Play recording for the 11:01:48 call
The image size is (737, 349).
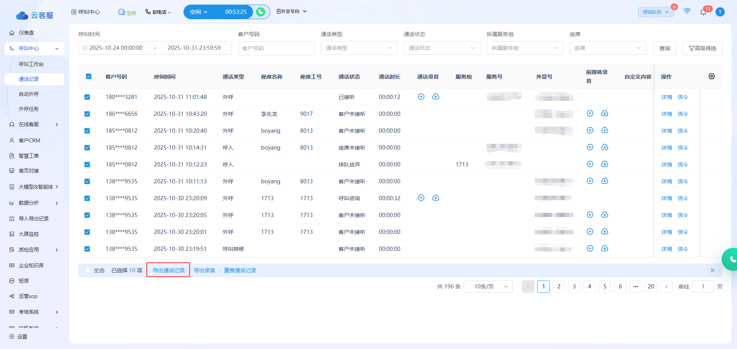(x=421, y=97)
